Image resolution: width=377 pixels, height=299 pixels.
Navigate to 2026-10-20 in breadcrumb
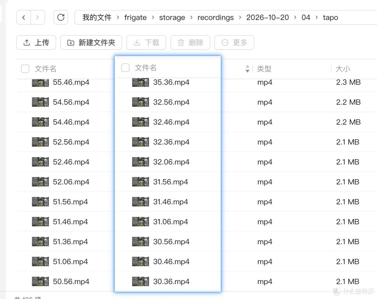[x=268, y=17]
